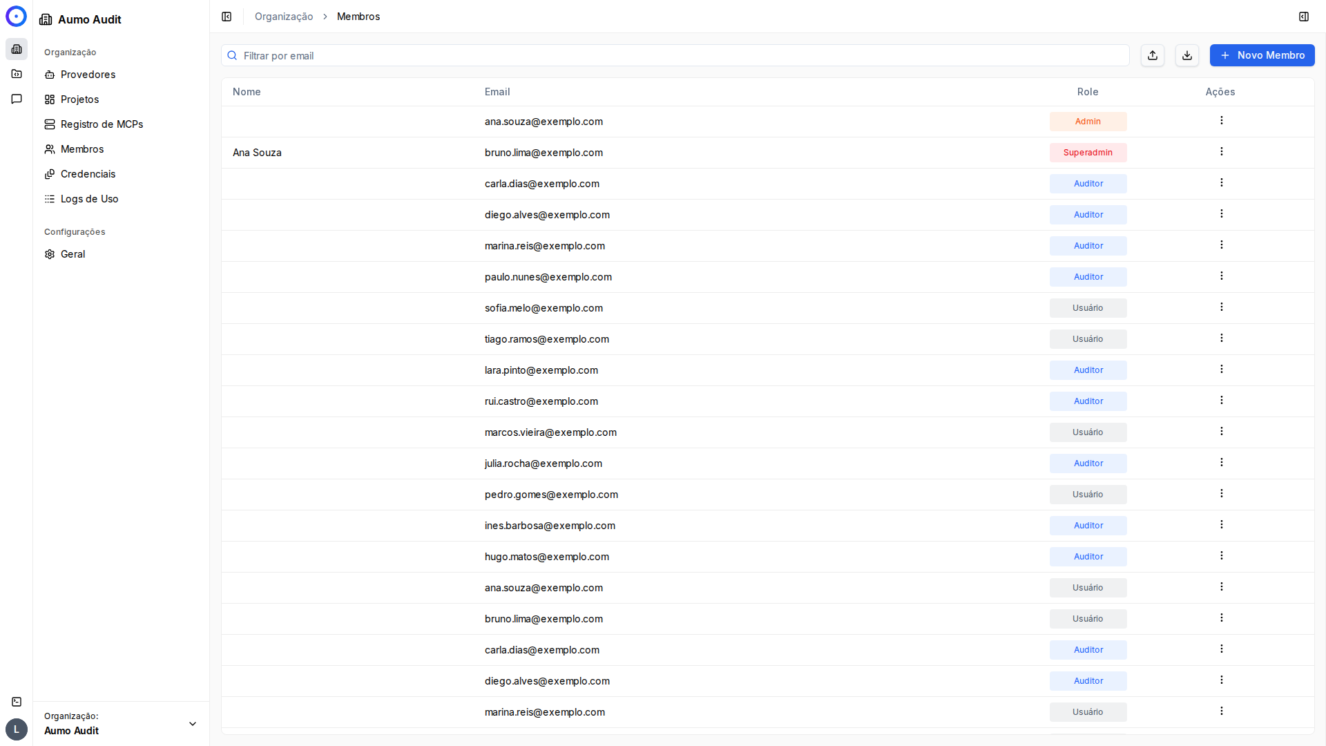The height and width of the screenshot is (746, 1326).
Task: Expand the organization switcher chevron
Action: point(193,724)
